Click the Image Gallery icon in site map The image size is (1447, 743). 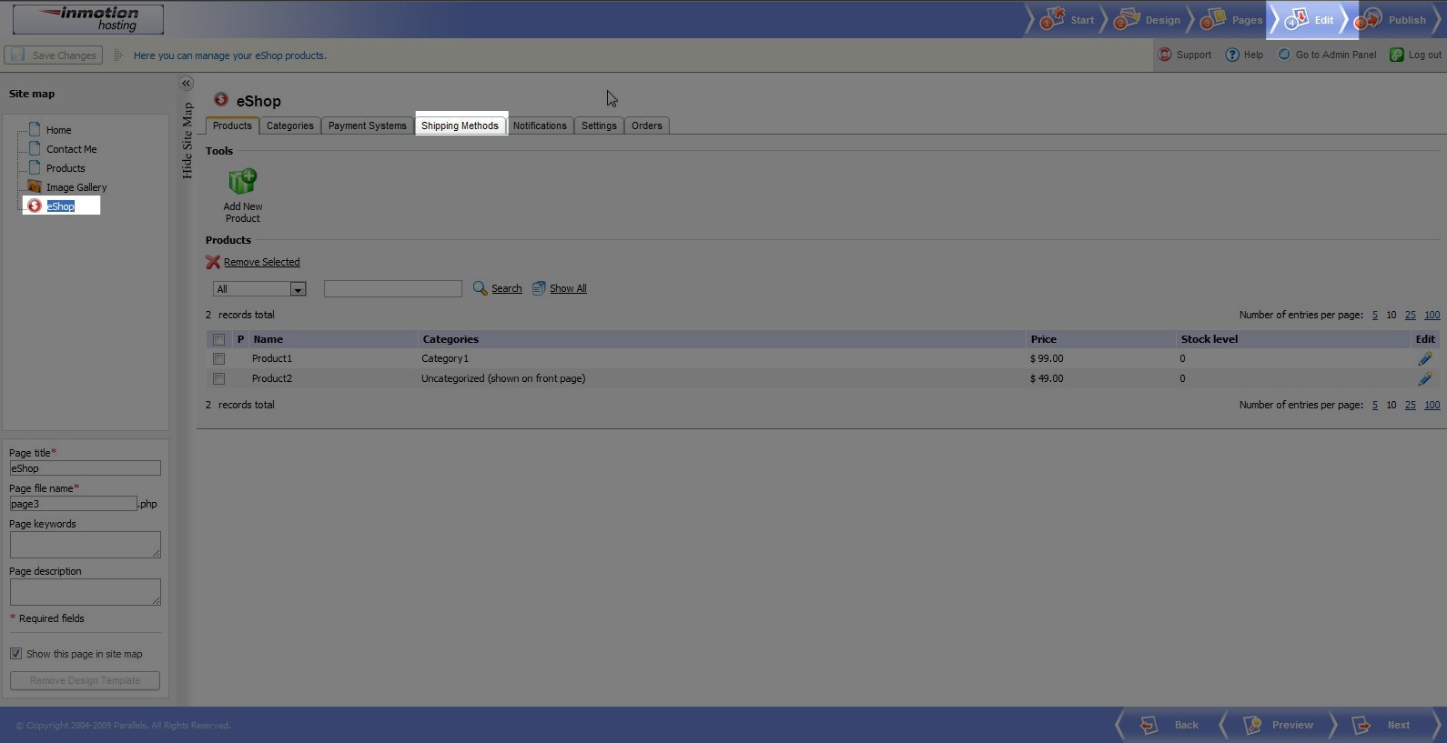(35, 186)
